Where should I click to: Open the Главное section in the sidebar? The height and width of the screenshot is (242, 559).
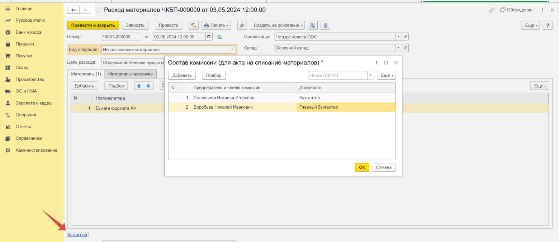click(24, 9)
